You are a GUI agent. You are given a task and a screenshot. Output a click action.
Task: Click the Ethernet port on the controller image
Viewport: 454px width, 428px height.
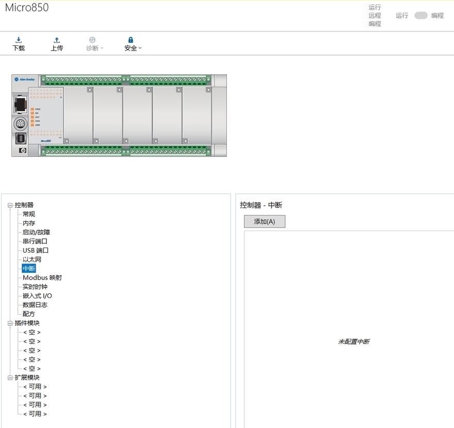pyautogui.click(x=20, y=104)
